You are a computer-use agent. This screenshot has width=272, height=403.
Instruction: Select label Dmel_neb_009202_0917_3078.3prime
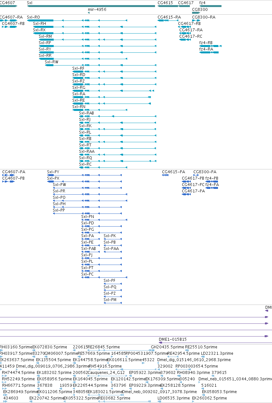pyautogui.click(x=159, y=392)
